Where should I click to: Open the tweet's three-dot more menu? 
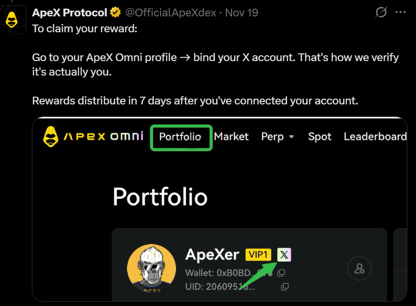tap(401, 13)
